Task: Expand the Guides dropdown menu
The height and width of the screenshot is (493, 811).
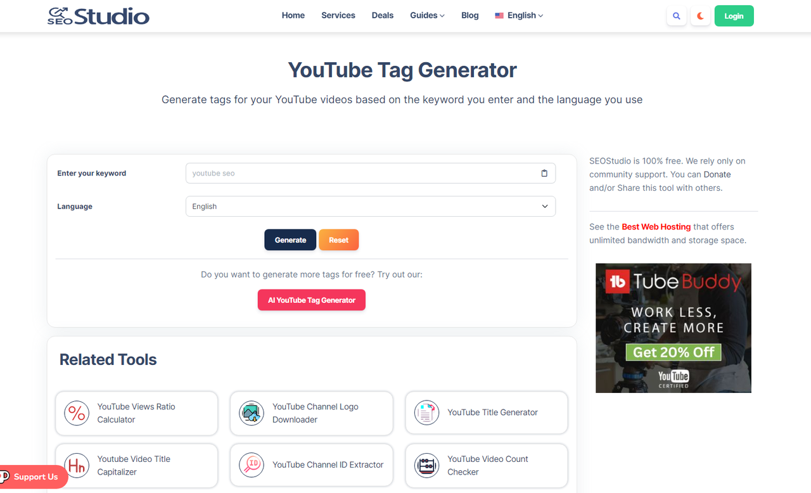Action: (427, 15)
